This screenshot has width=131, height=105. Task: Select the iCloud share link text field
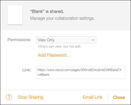click(80, 72)
